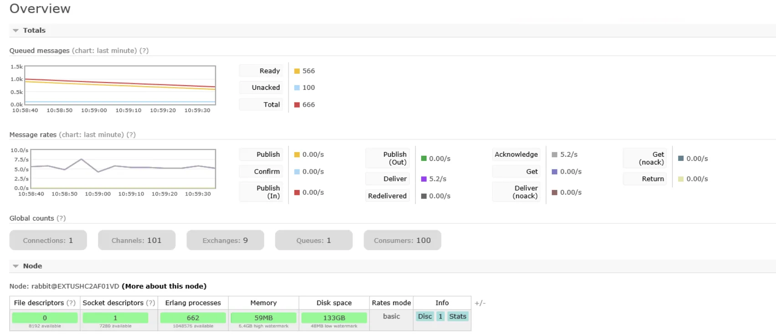The height and width of the screenshot is (334, 776).
Task: Toggle the +/- column options in the node table
Action: click(480, 303)
